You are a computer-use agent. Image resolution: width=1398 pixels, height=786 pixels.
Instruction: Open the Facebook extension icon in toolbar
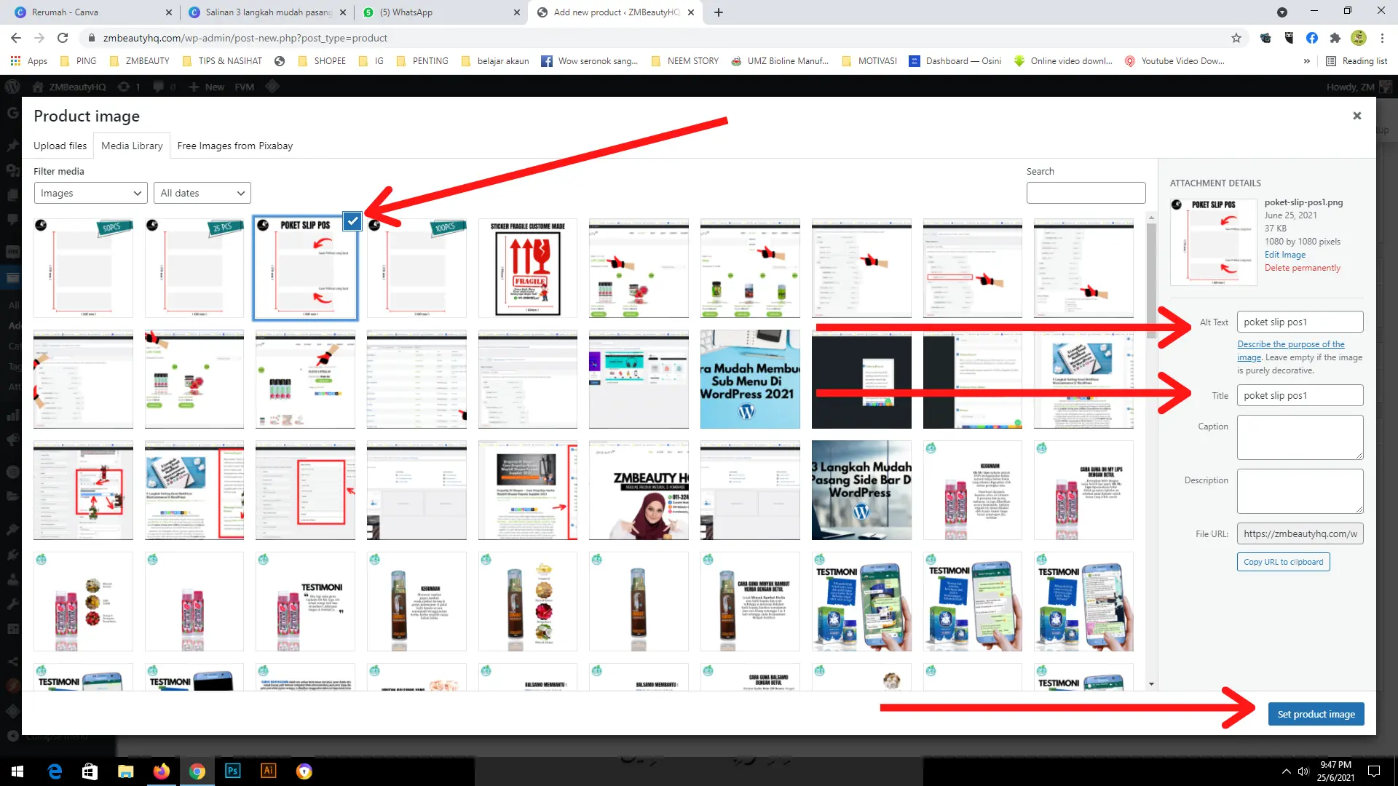coord(1311,38)
